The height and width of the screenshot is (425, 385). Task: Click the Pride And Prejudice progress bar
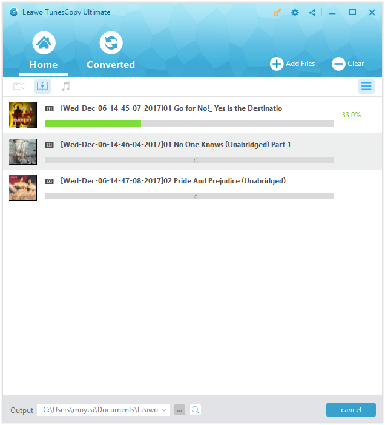[x=189, y=196]
